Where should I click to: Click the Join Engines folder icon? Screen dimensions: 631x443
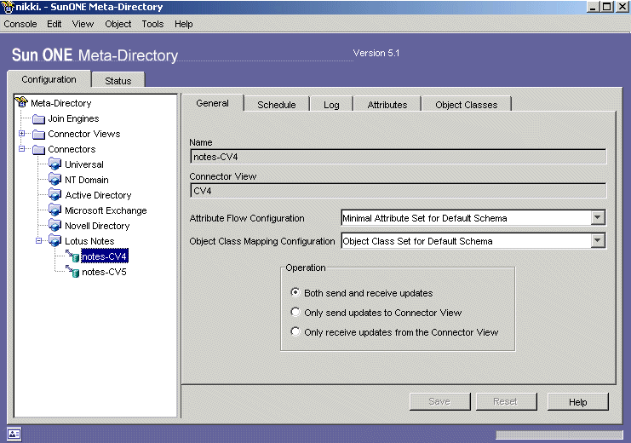(38, 118)
